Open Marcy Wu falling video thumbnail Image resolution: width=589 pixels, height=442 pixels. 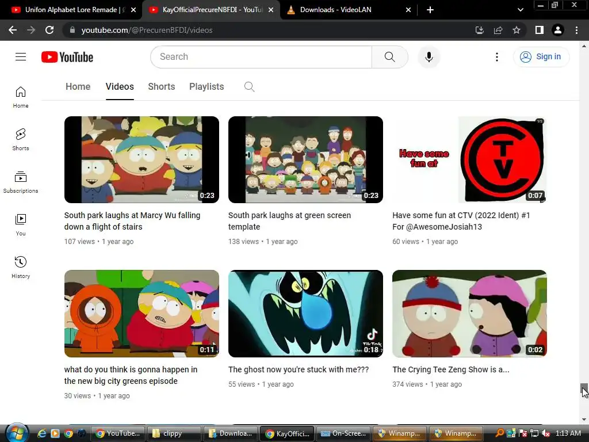(x=141, y=160)
